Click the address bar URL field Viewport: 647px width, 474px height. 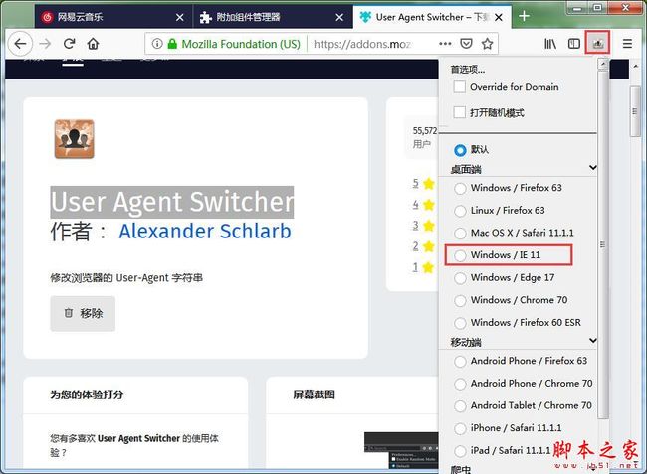pyautogui.click(x=363, y=44)
